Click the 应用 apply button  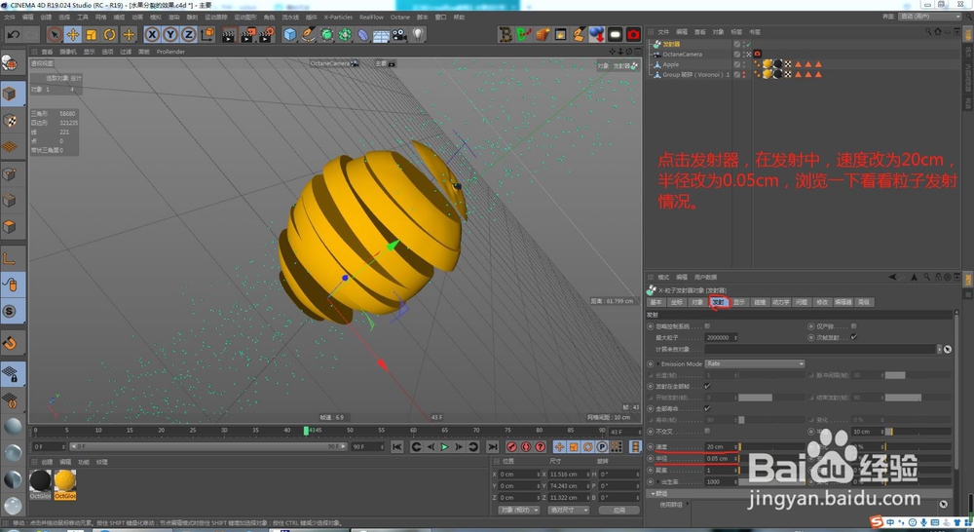(618, 510)
